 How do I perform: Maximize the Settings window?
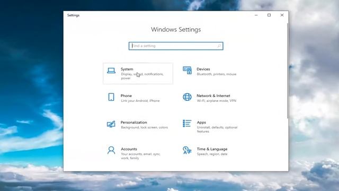[x=269, y=15]
